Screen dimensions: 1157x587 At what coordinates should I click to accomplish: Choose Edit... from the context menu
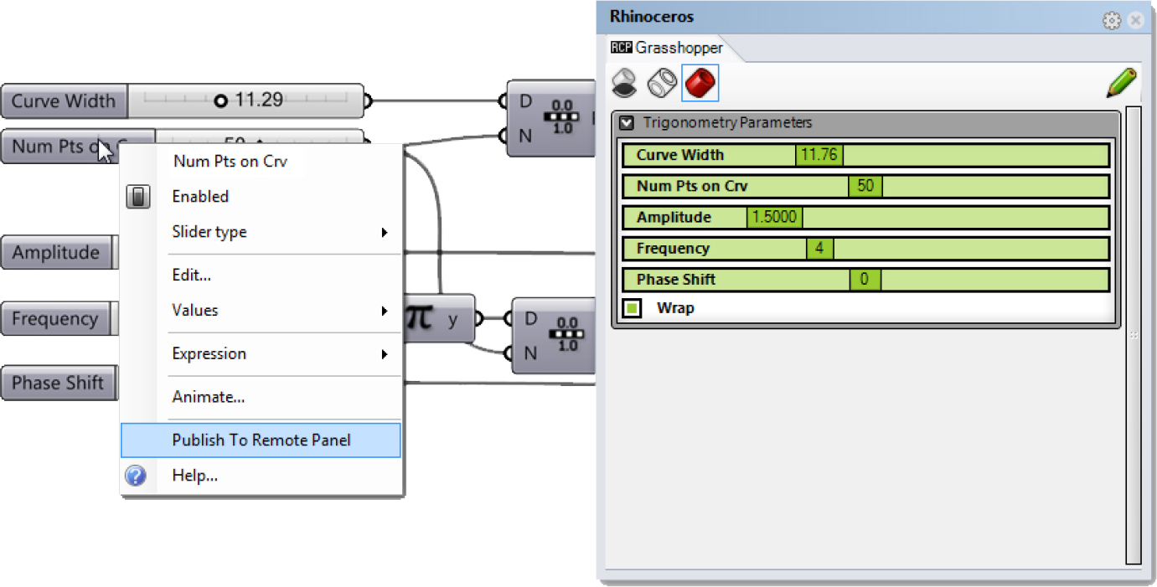coord(191,275)
